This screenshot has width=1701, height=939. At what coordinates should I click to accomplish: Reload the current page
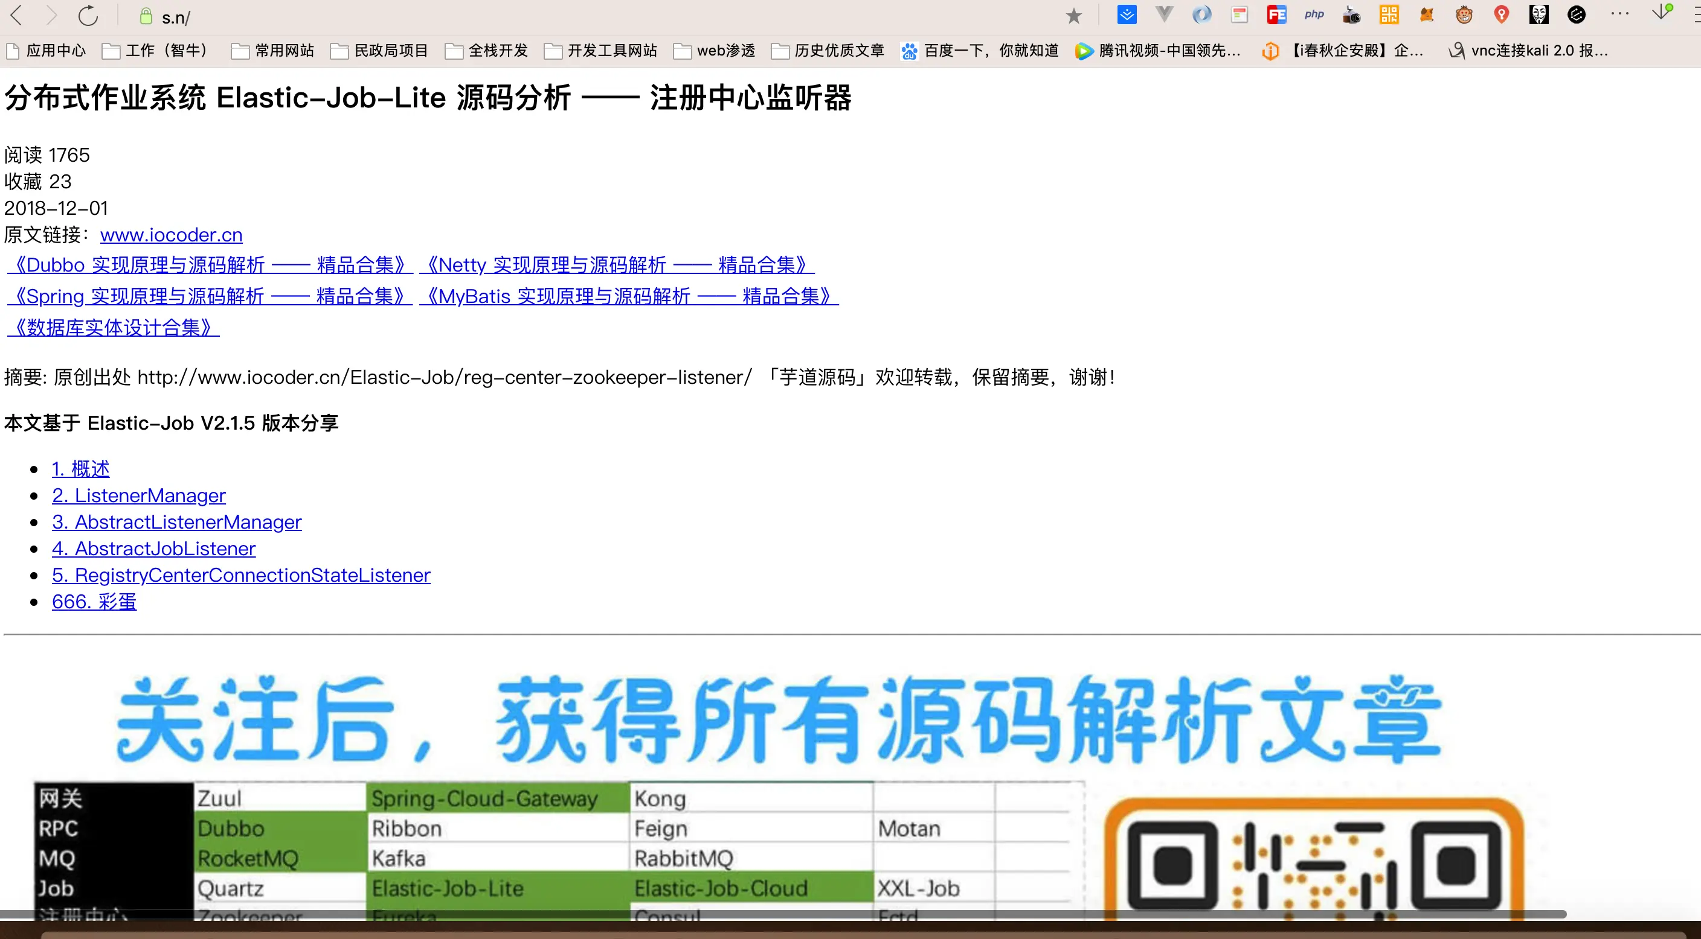[x=88, y=16]
